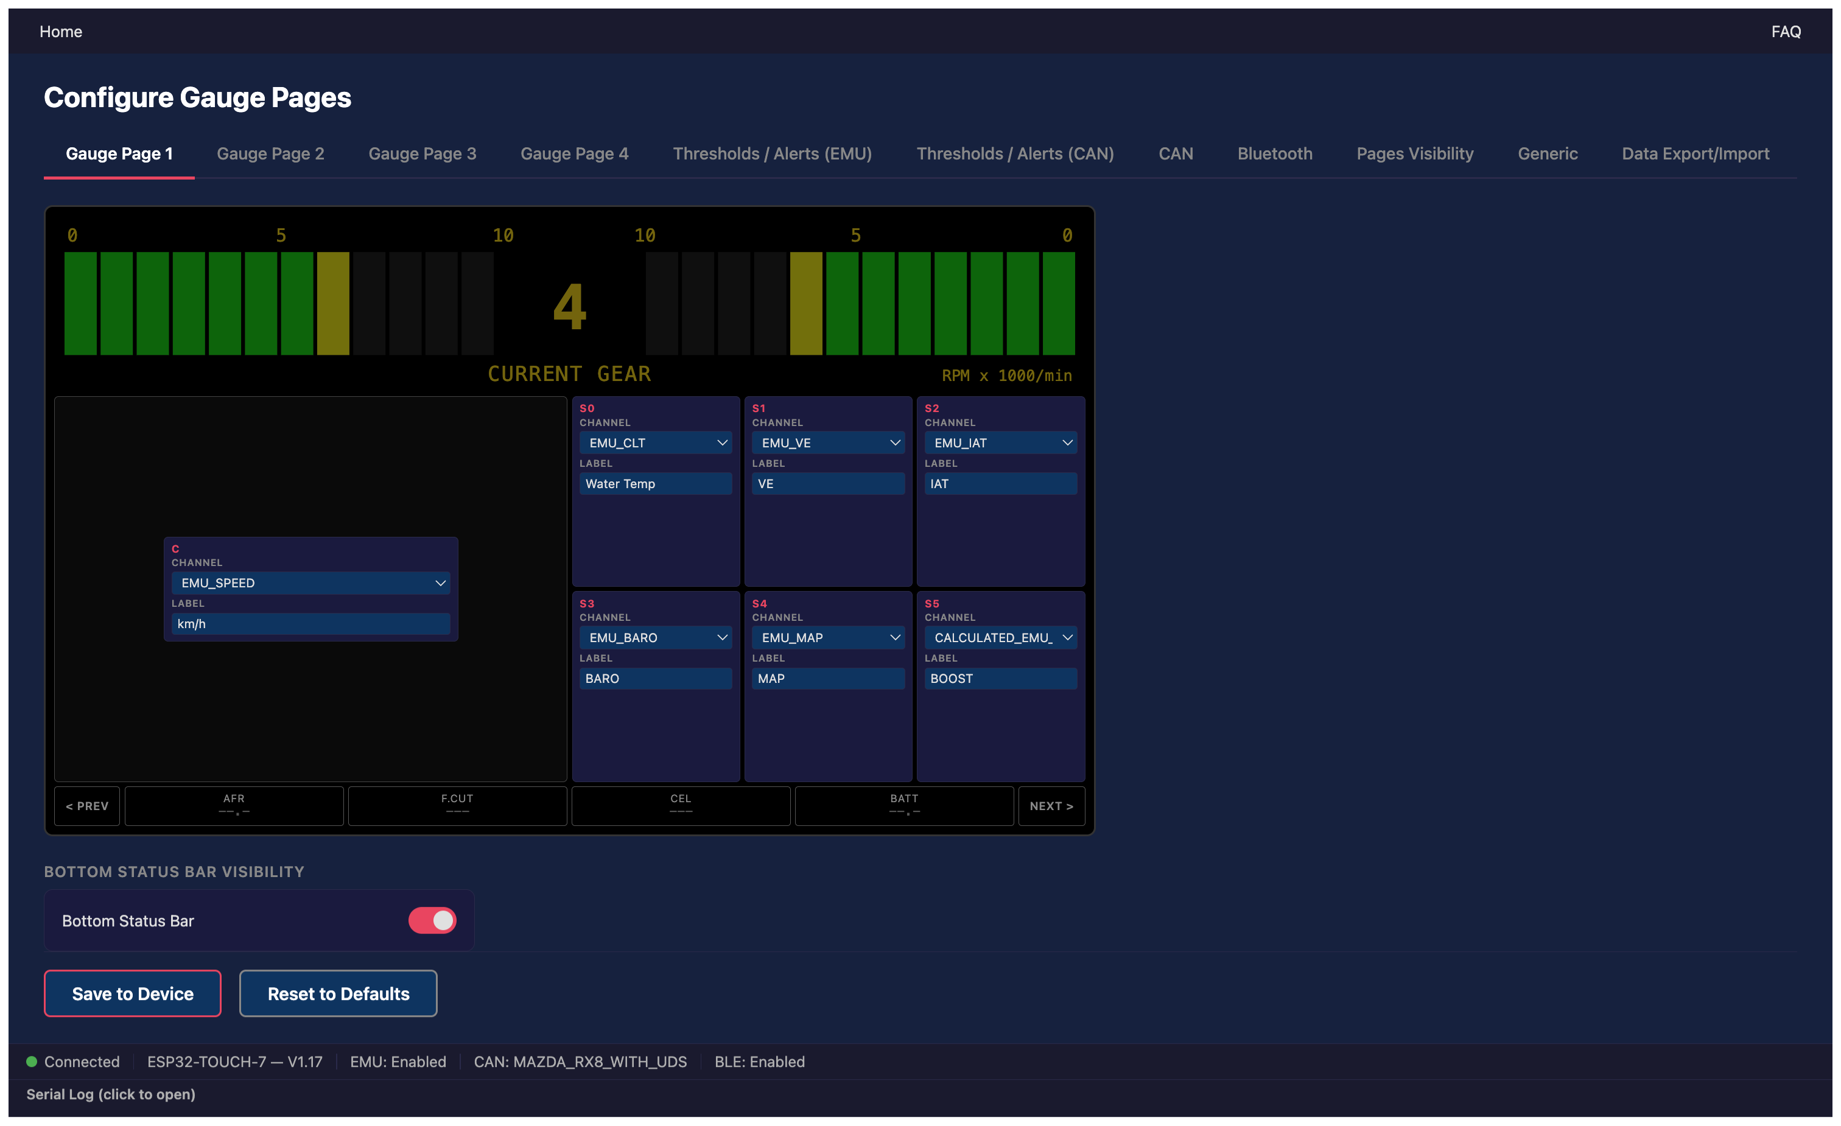The height and width of the screenshot is (1126, 1841).
Task: Open the S1 EMU_VE channel dropdown
Action: (x=828, y=442)
